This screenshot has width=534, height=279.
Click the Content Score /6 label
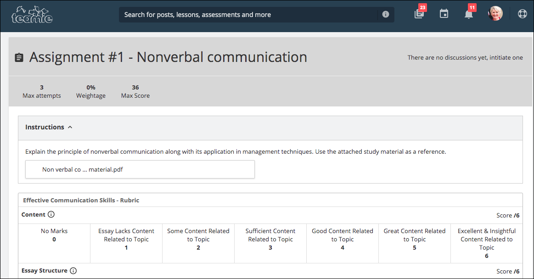(508, 215)
